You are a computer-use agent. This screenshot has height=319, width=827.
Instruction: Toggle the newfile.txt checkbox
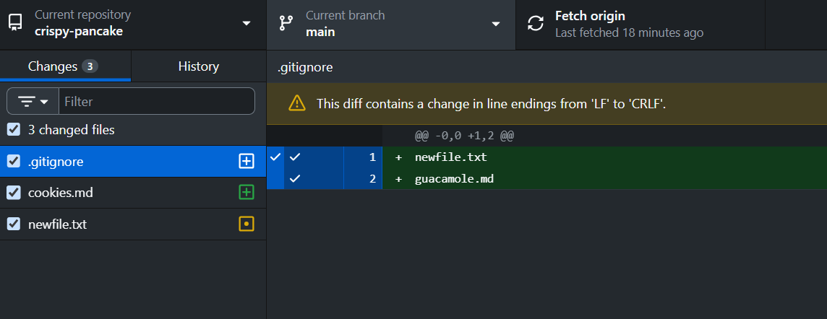pos(14,224)
